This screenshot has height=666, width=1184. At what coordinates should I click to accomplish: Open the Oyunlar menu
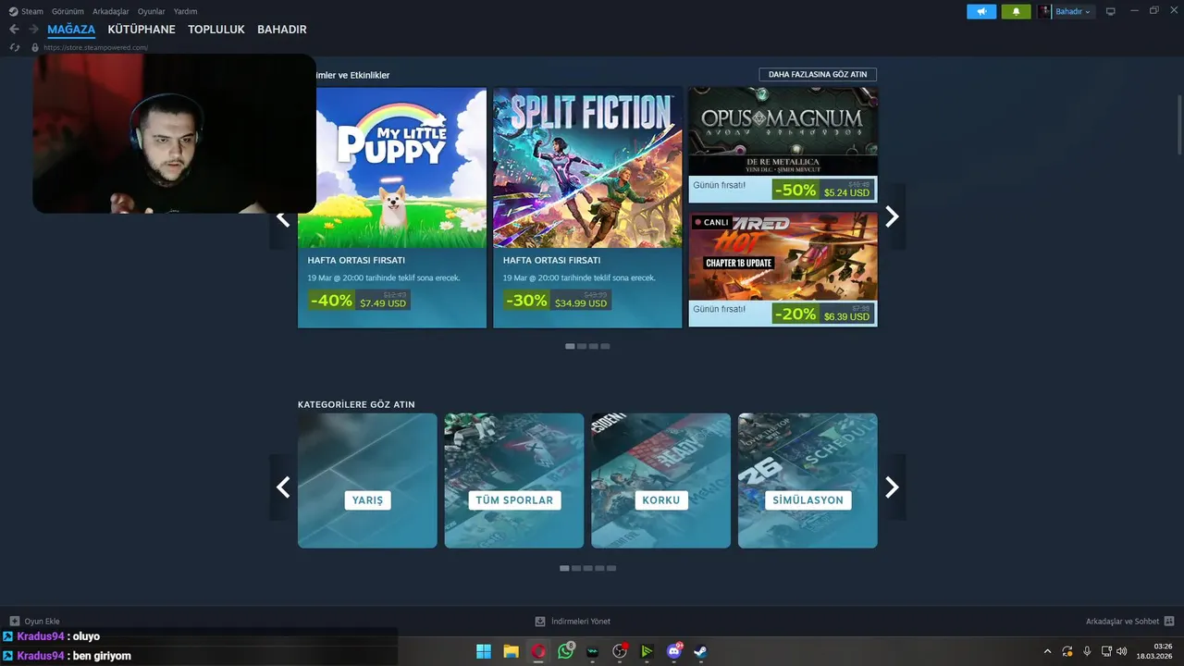pos(152,12)
